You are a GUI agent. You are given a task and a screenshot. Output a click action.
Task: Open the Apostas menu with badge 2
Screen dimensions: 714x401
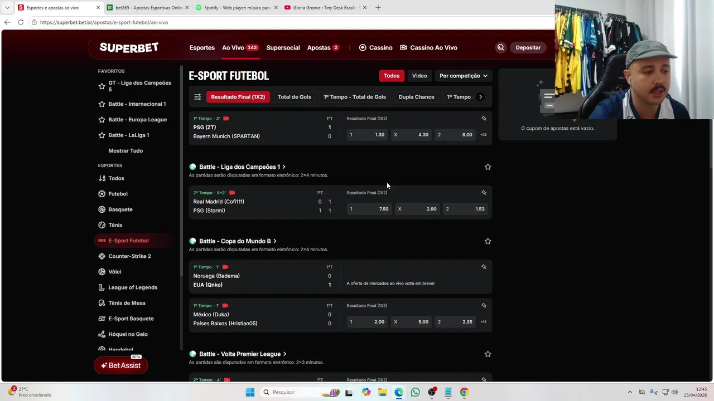click(323, 47)
